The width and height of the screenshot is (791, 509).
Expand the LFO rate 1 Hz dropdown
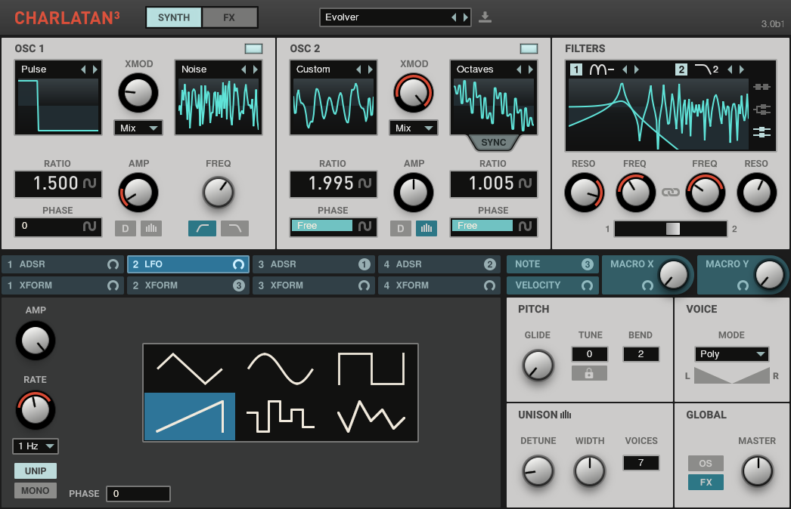pyautogui.click(x=36, y=446)
